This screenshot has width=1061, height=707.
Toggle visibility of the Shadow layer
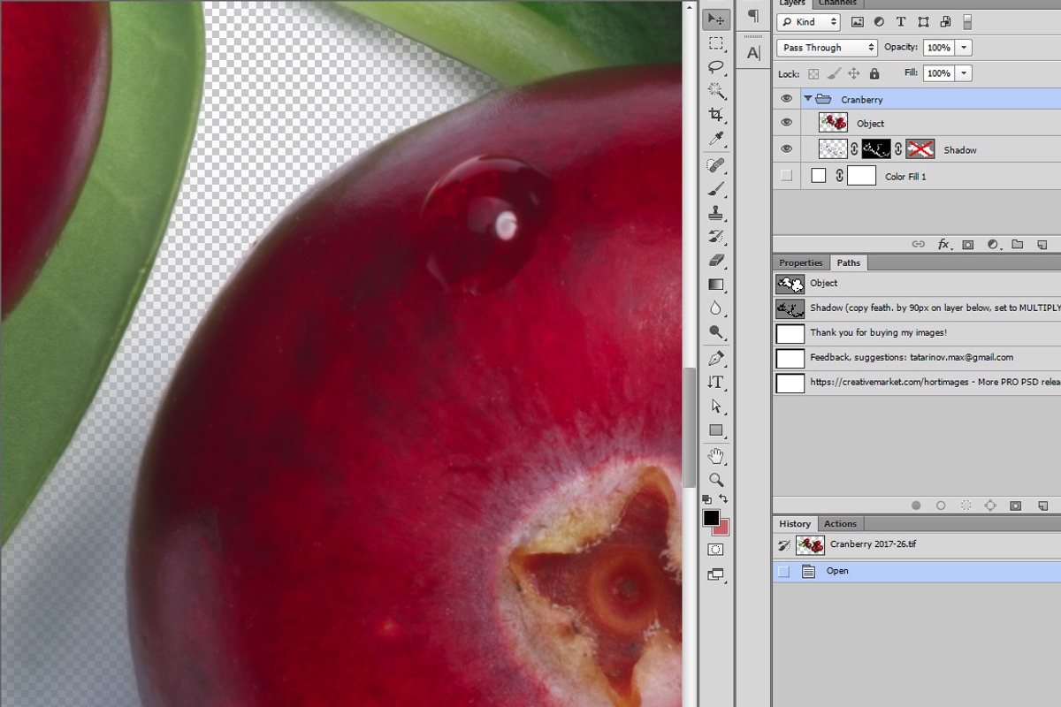786,149
